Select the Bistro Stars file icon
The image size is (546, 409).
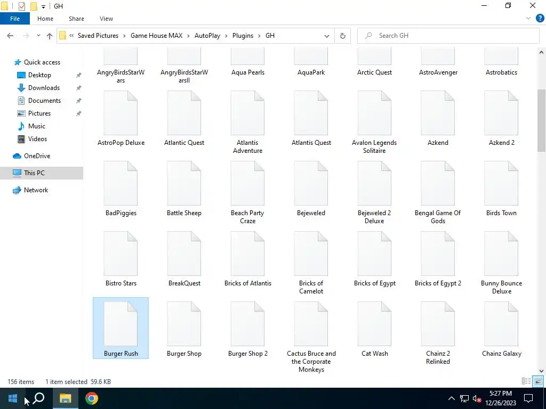pos(121,253)
